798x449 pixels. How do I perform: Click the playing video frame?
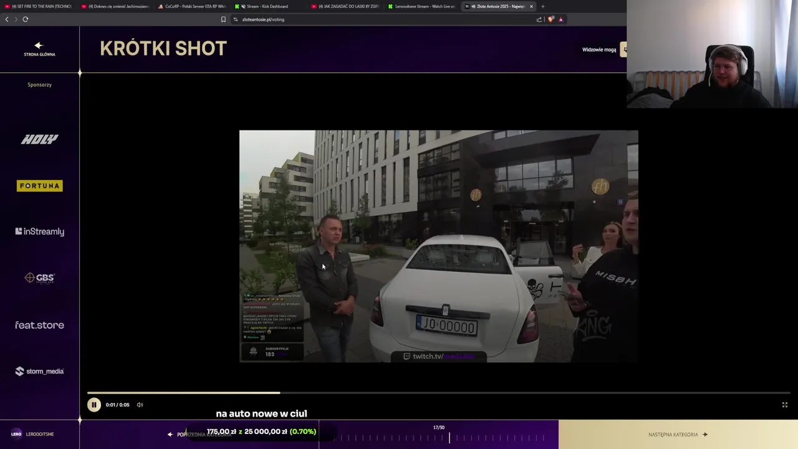[439, 246]
